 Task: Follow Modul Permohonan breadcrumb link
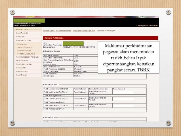(x=64, y=31)
